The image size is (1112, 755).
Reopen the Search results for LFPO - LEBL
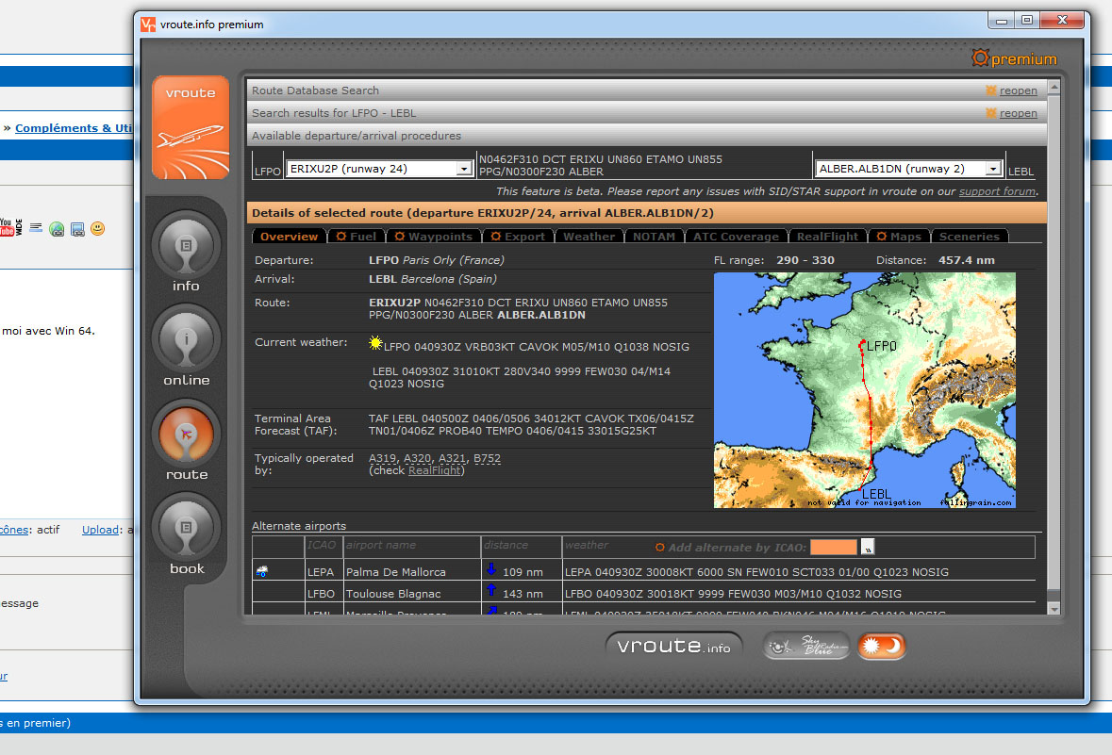coord(1018,113)
